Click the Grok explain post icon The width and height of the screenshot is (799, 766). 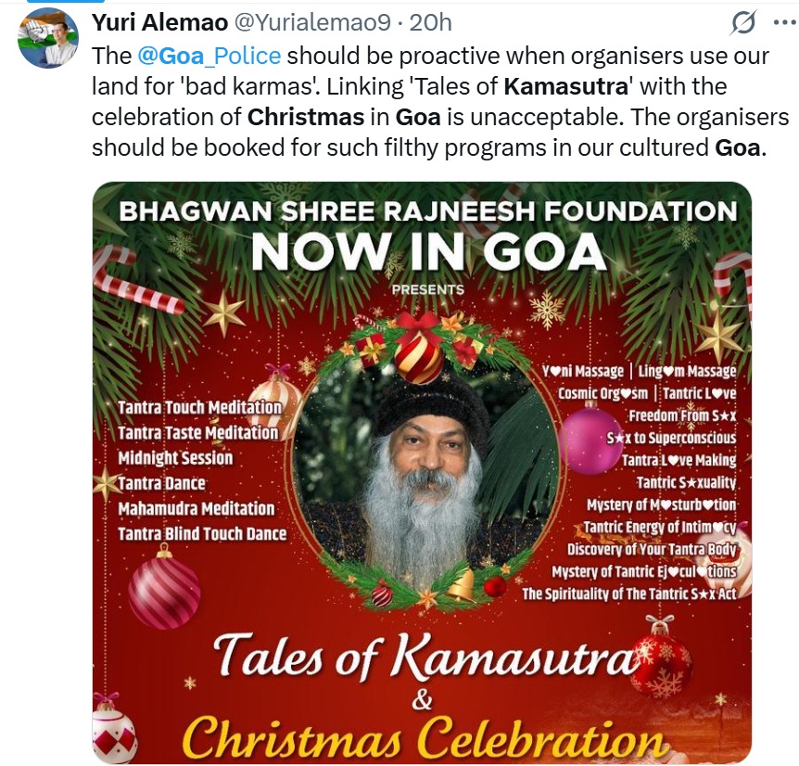pyautogui.click(x=742, y=24)
